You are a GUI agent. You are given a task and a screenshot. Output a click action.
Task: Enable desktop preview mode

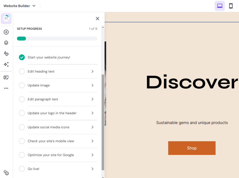coord(219,6)
